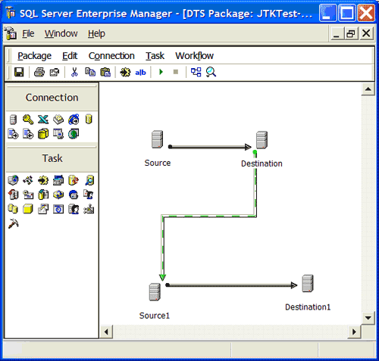Click the Zoom magnifier icon in the toolbar
Viewport: 379px width, 361px height.
coord(211,72)
